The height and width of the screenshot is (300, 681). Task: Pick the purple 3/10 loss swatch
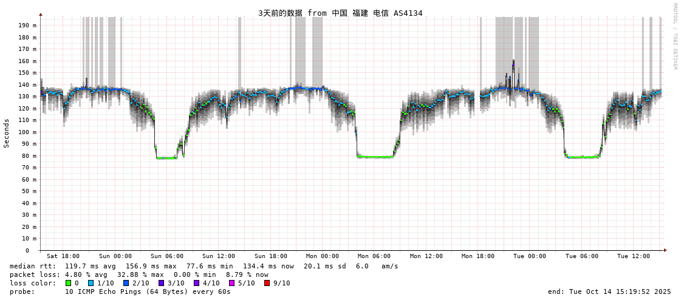162,283
